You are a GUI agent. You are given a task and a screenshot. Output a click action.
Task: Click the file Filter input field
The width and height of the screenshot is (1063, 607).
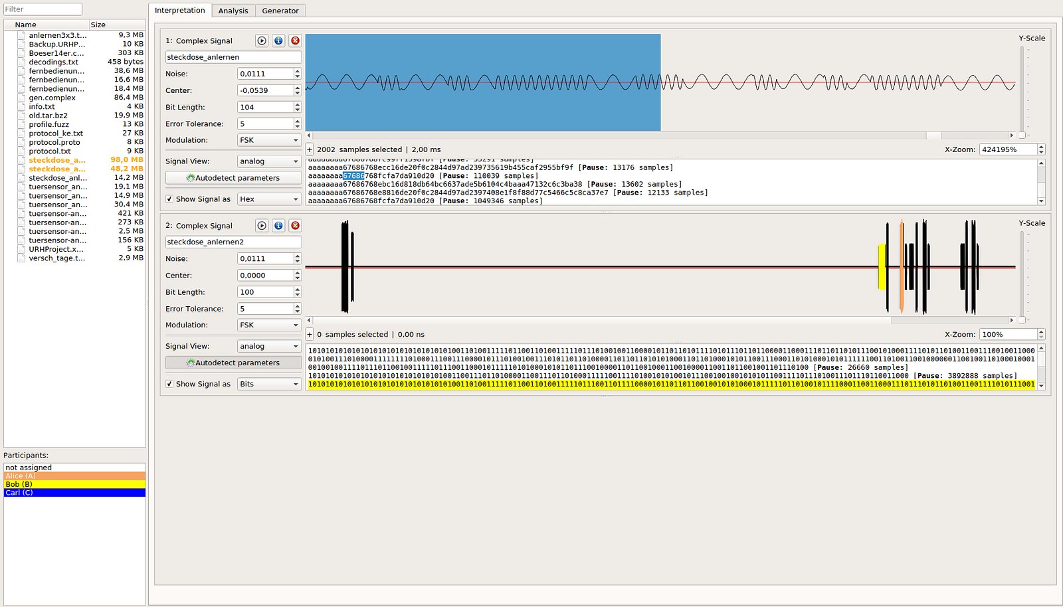click(43, 9)
